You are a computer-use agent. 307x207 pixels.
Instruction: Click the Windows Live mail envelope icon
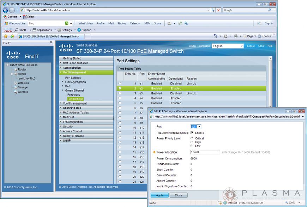pyautogui.click(x=169, y=24)
